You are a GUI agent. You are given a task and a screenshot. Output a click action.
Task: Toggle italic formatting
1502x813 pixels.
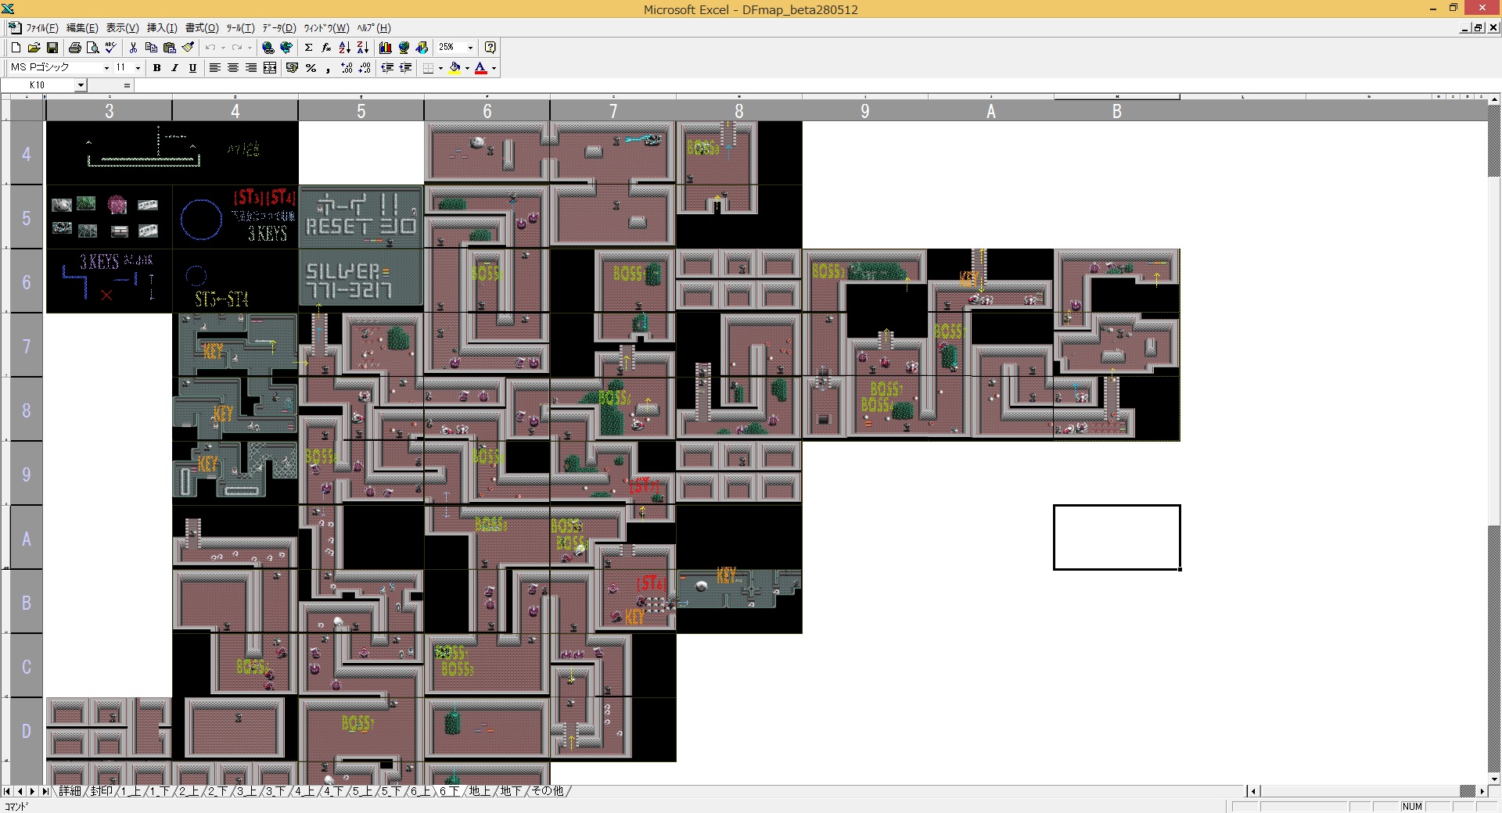pos(174,68)
